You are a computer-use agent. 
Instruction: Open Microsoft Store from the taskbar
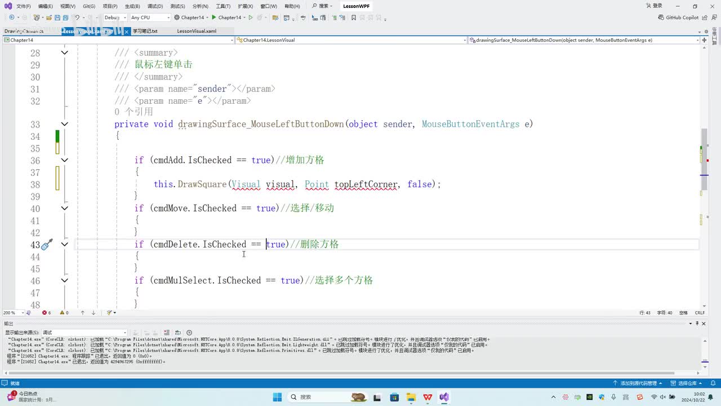pos(394,397)
